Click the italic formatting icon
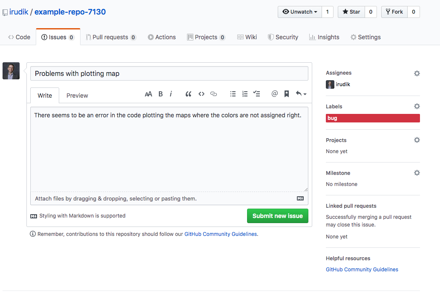This screenshot has height=308, width=440. (171, 94)
